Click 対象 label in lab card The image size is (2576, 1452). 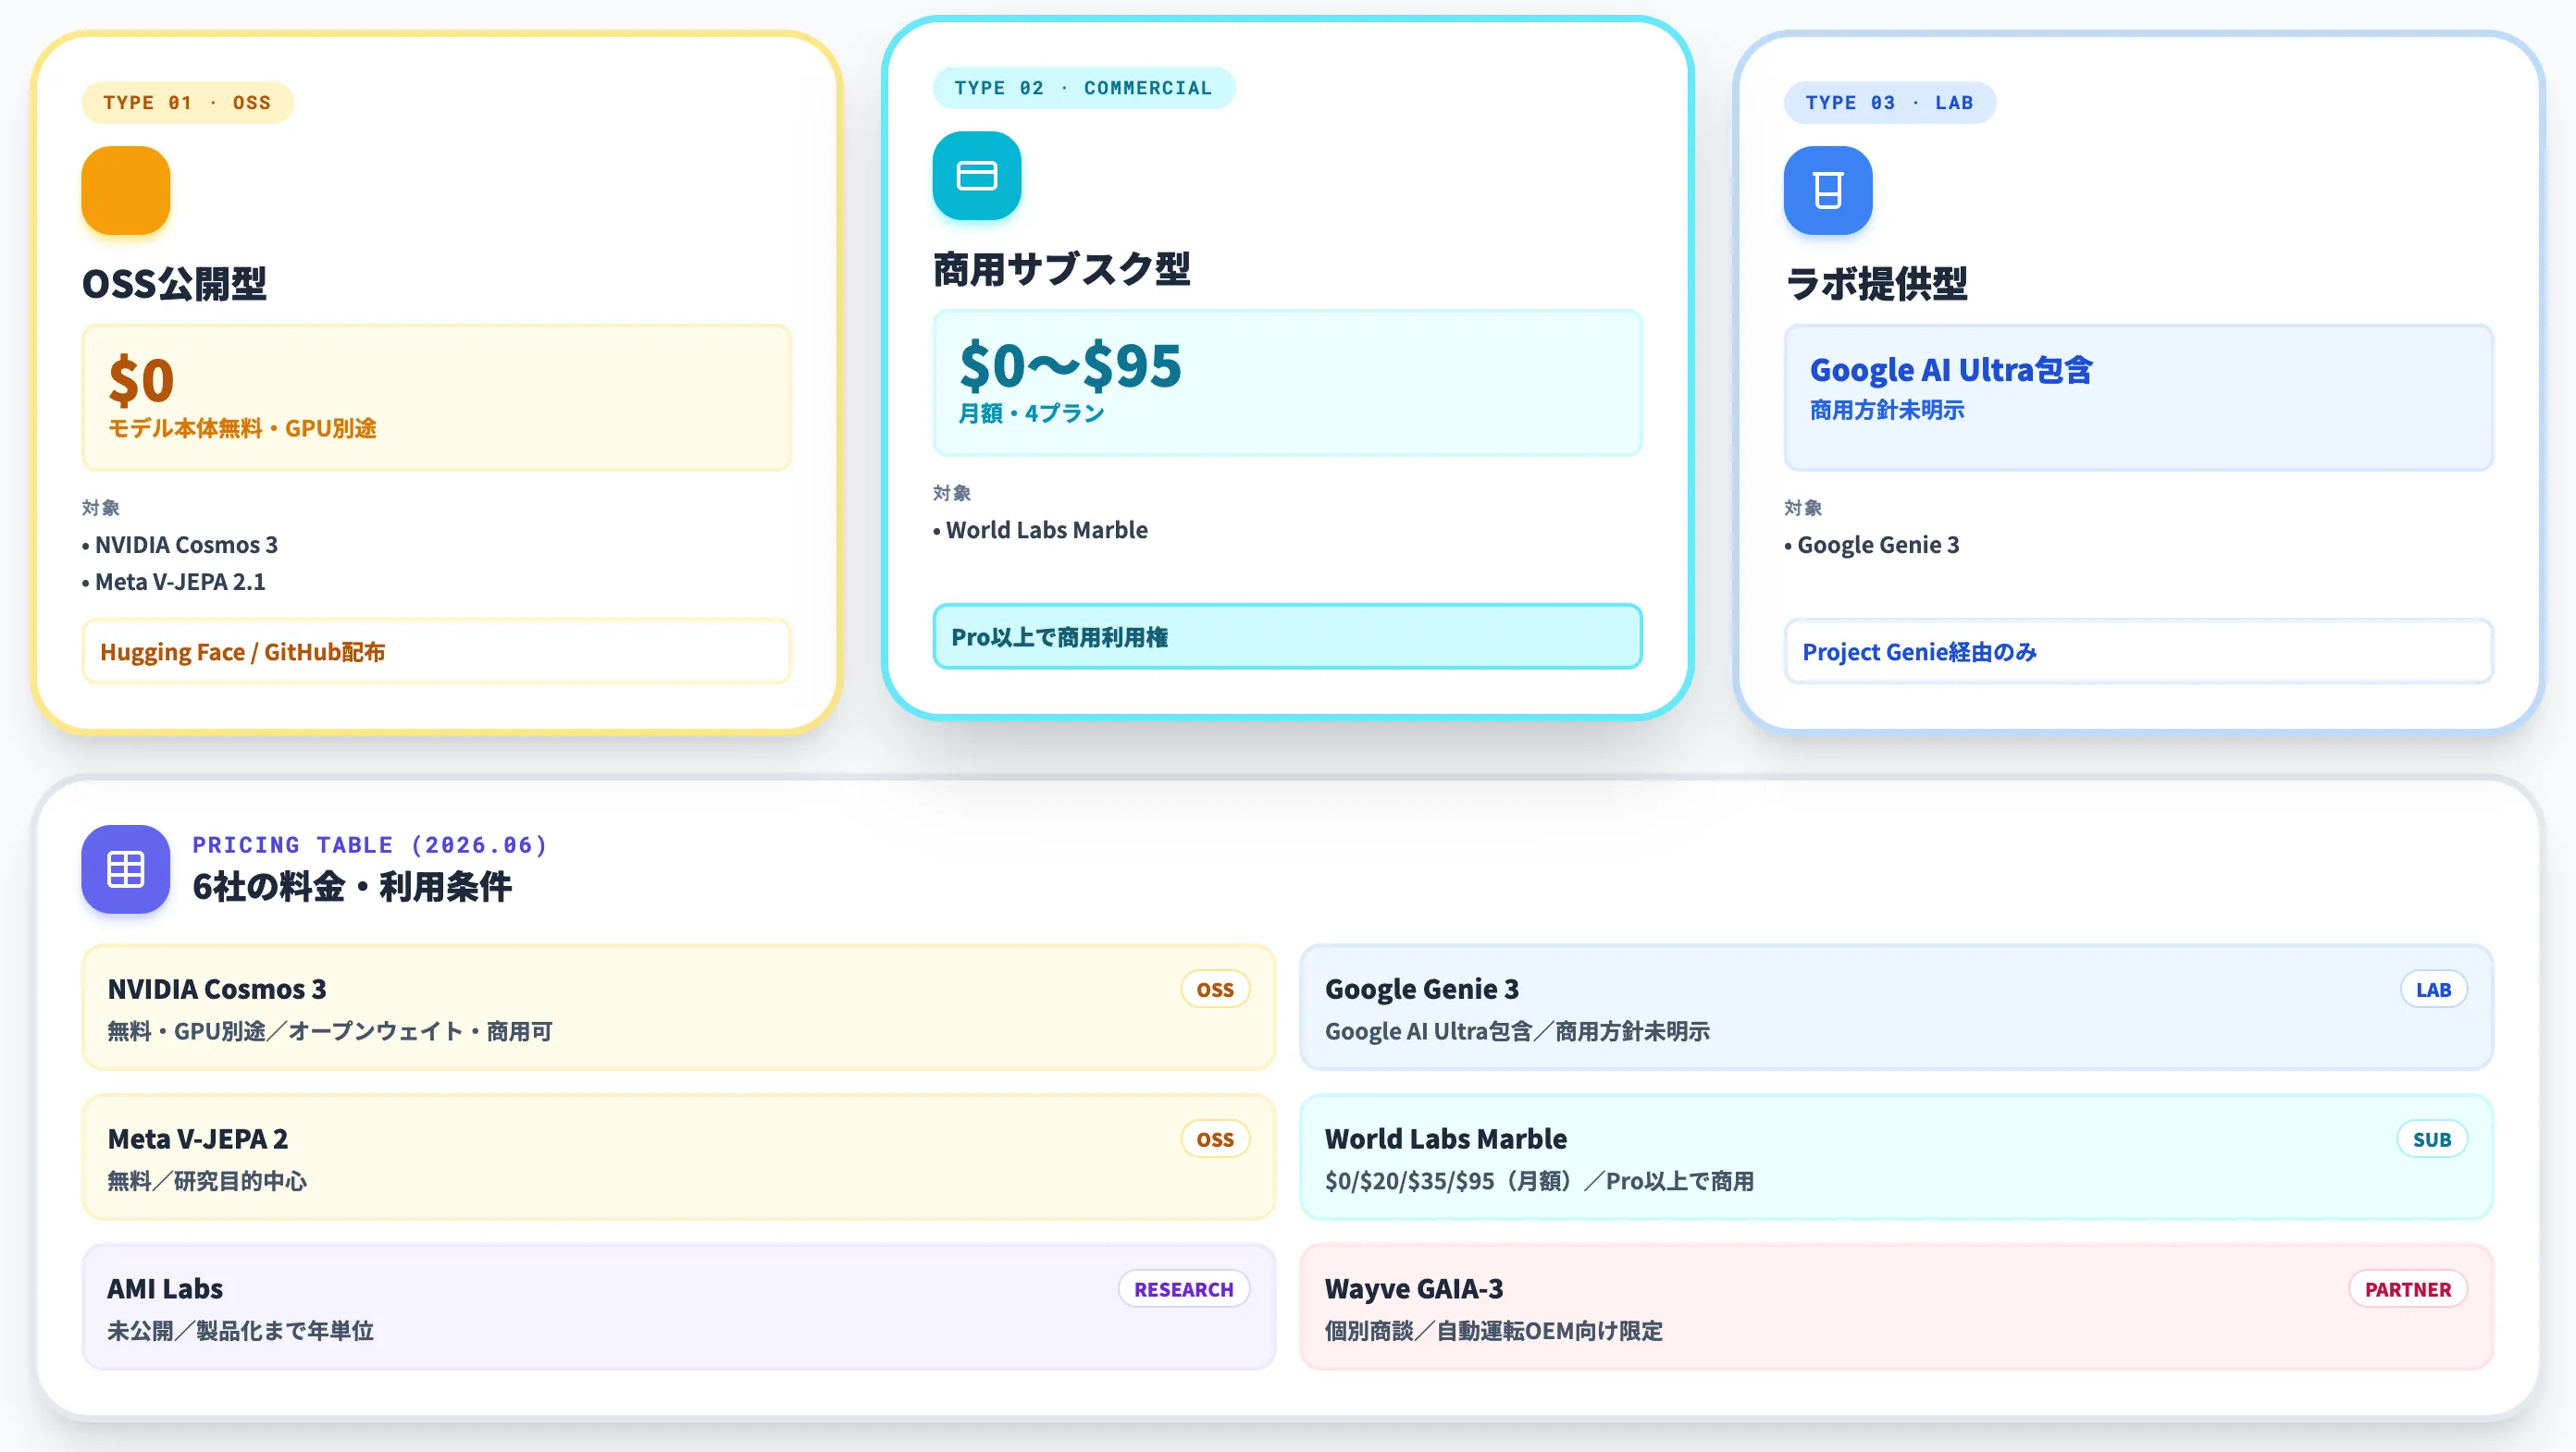1803,508
